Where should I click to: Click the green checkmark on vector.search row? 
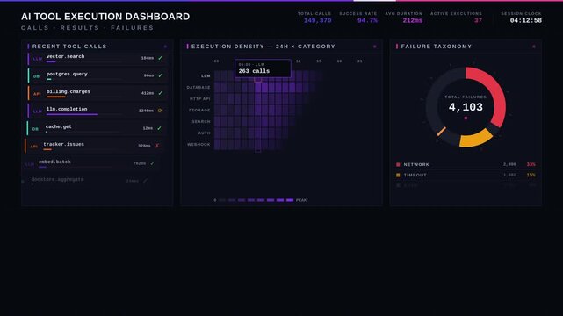(160, 58)
